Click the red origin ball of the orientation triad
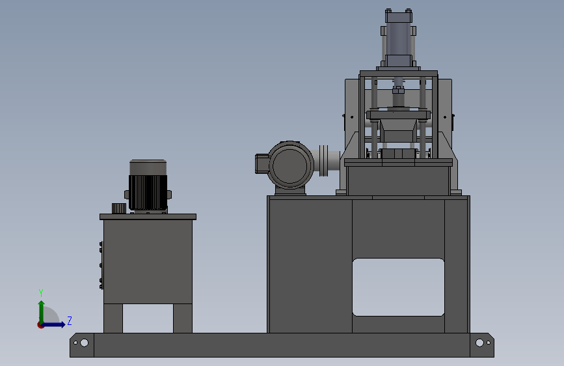Screen dimensions: 564x366 coord(40,325)
